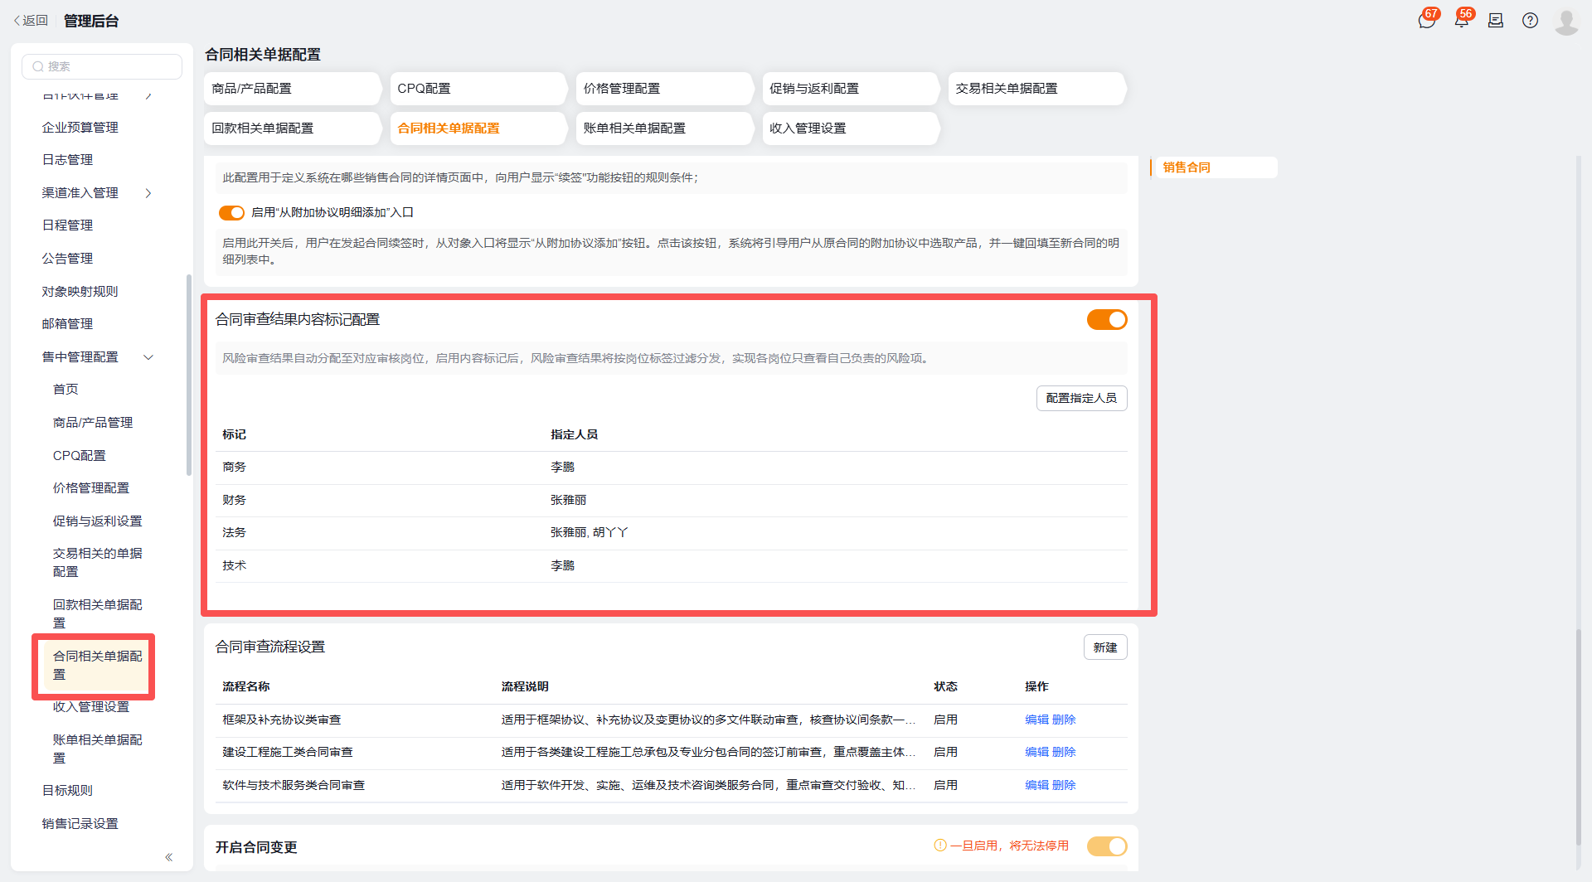
Task: Switch to 促销与返利配置 tab
Action: coord(851,89)
